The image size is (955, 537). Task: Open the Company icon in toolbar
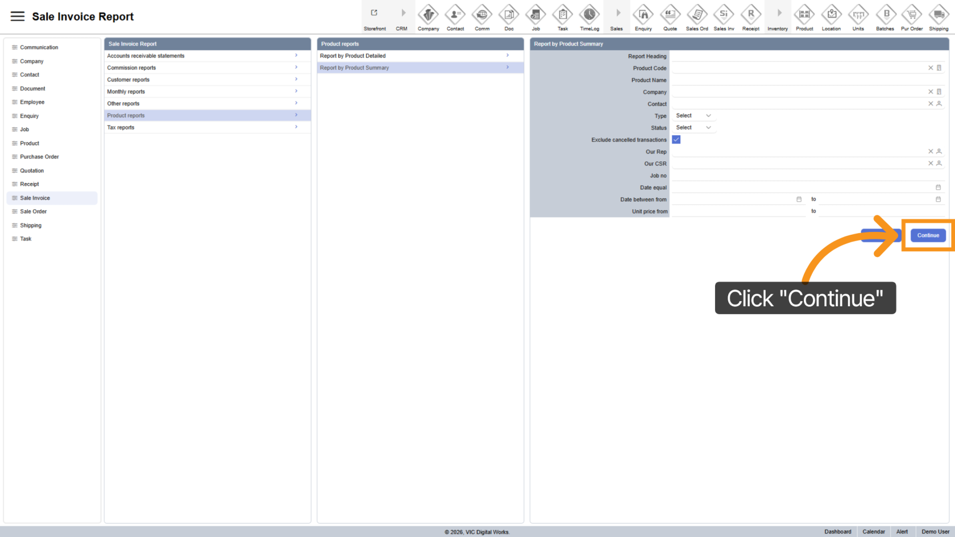(x=428, y=15)
